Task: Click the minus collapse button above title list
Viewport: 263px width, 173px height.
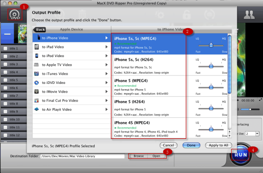Action: pos(7,34)
